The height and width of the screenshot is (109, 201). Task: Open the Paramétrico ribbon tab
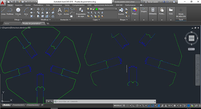click(38, 5)
